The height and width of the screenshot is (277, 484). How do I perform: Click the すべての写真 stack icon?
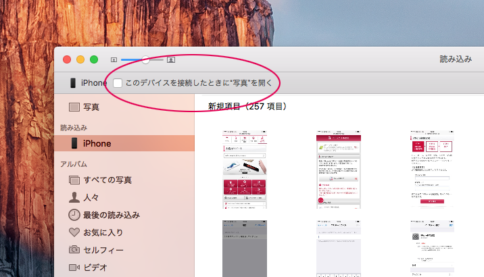pos(74,180)
